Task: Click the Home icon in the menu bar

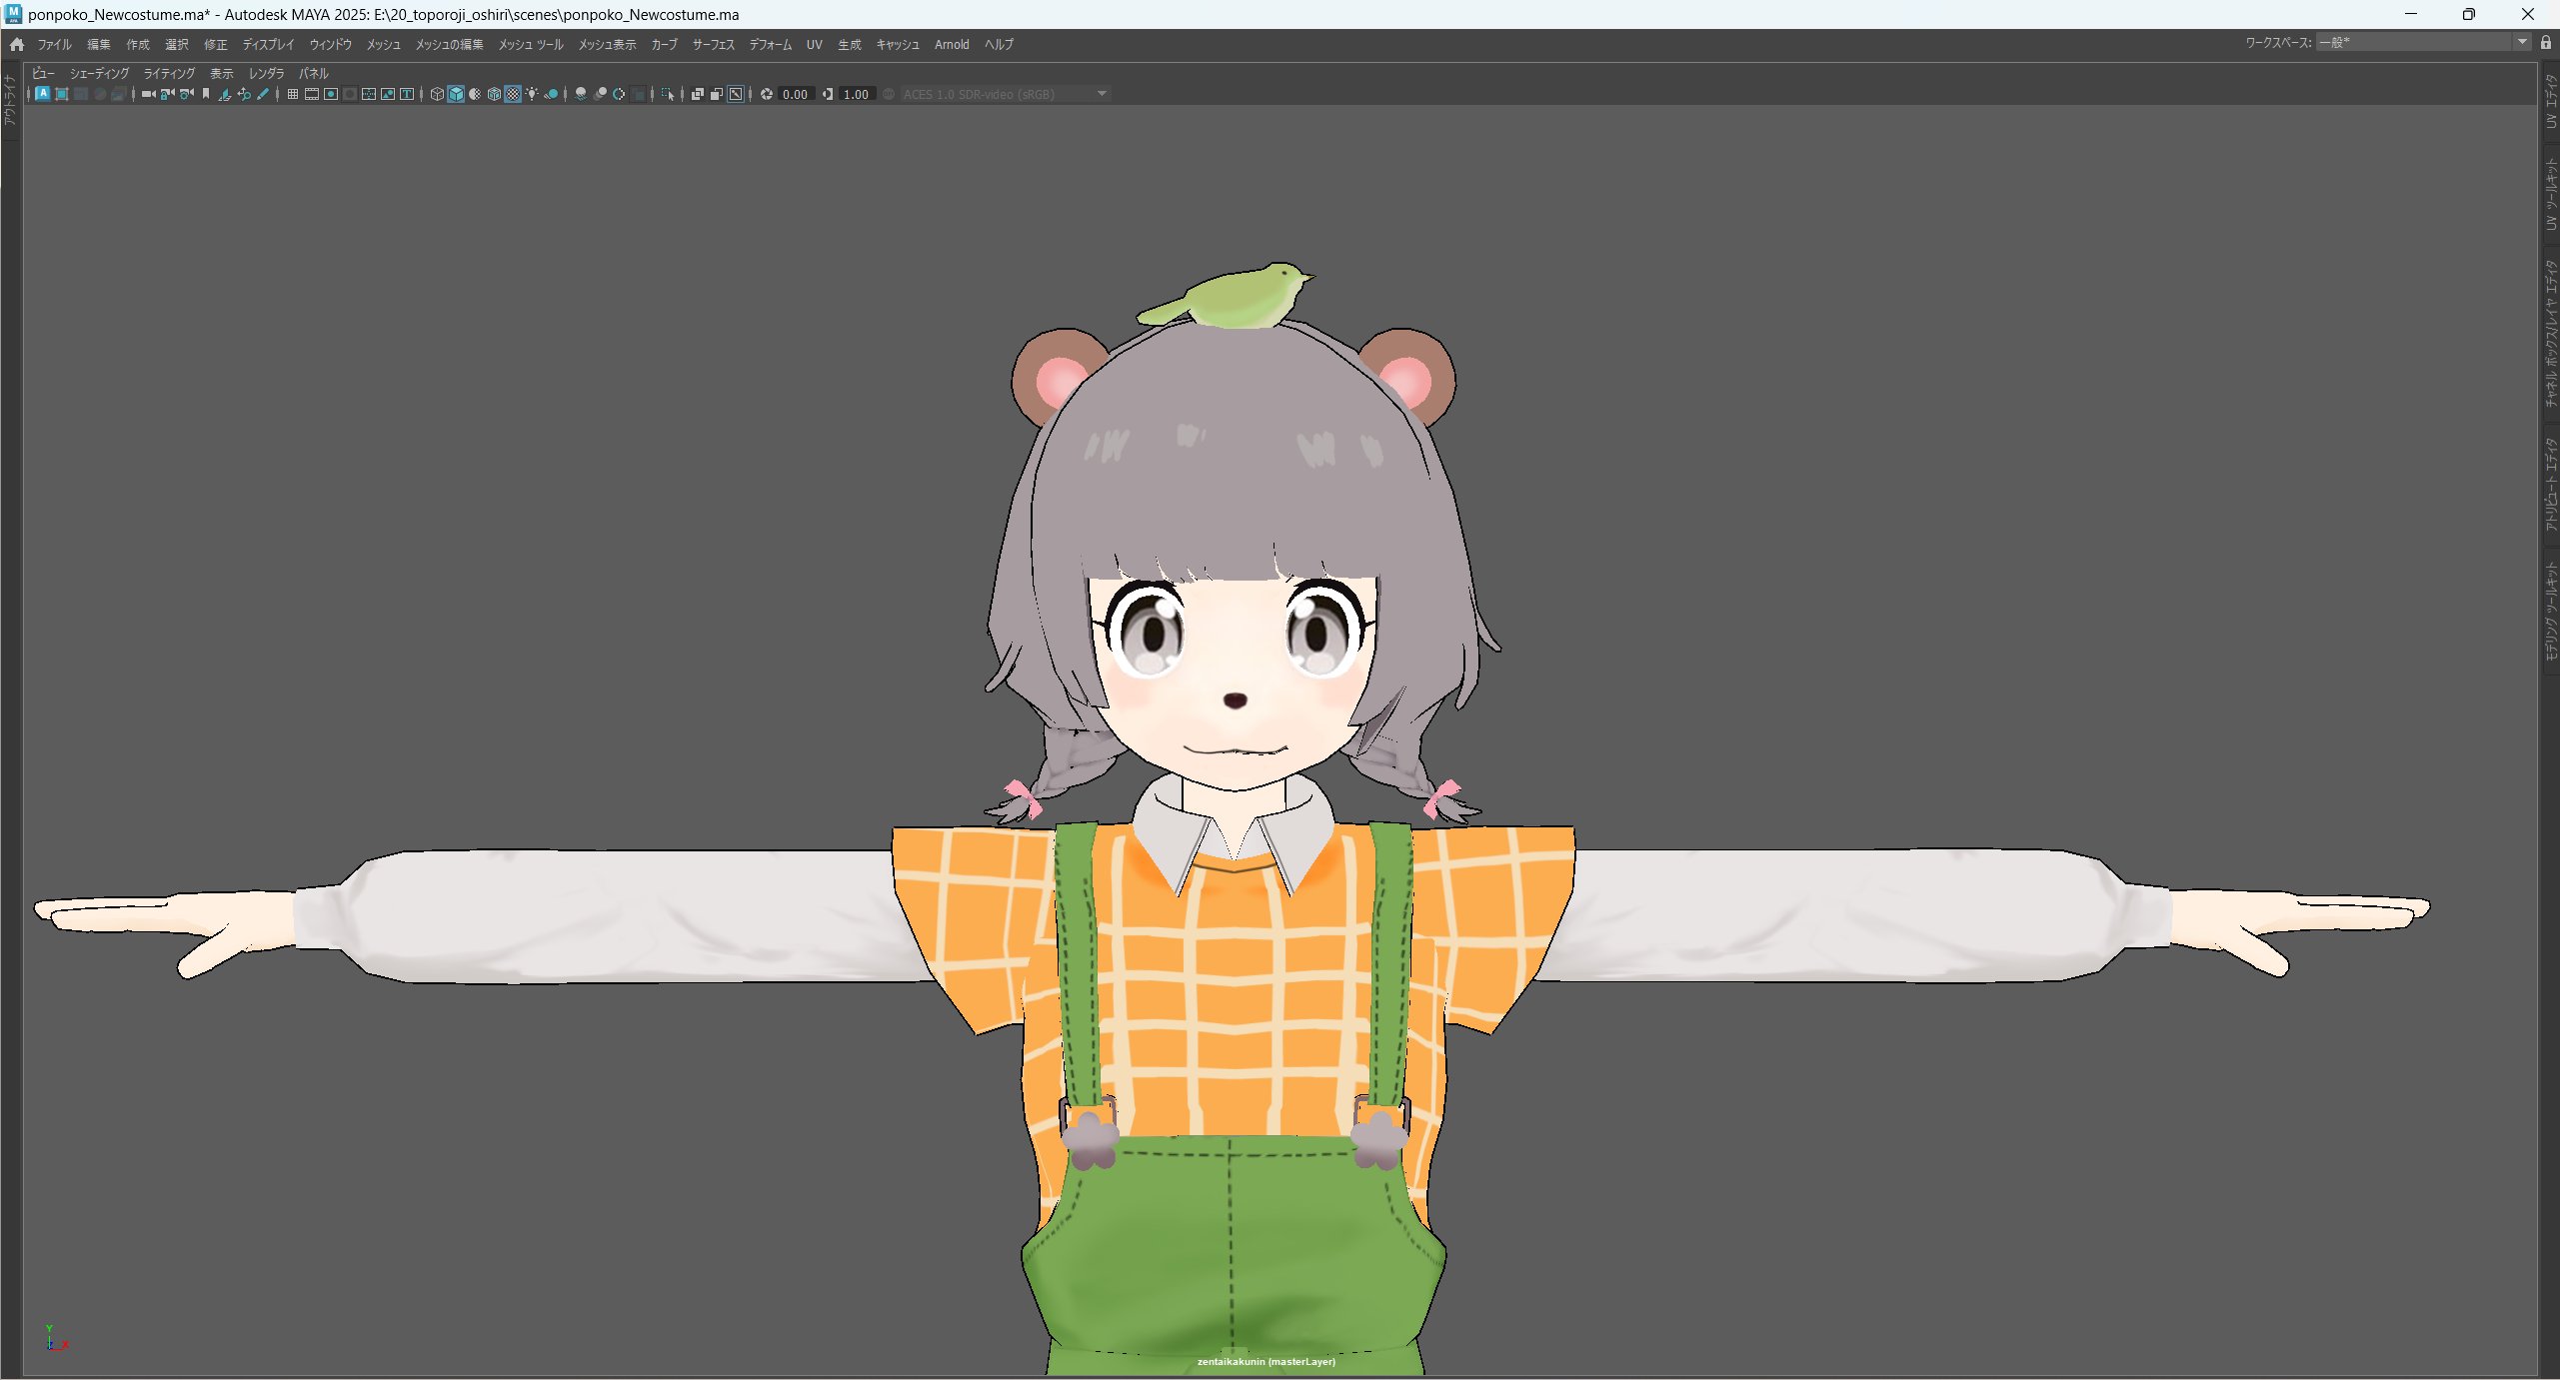Action: [17, 44]
